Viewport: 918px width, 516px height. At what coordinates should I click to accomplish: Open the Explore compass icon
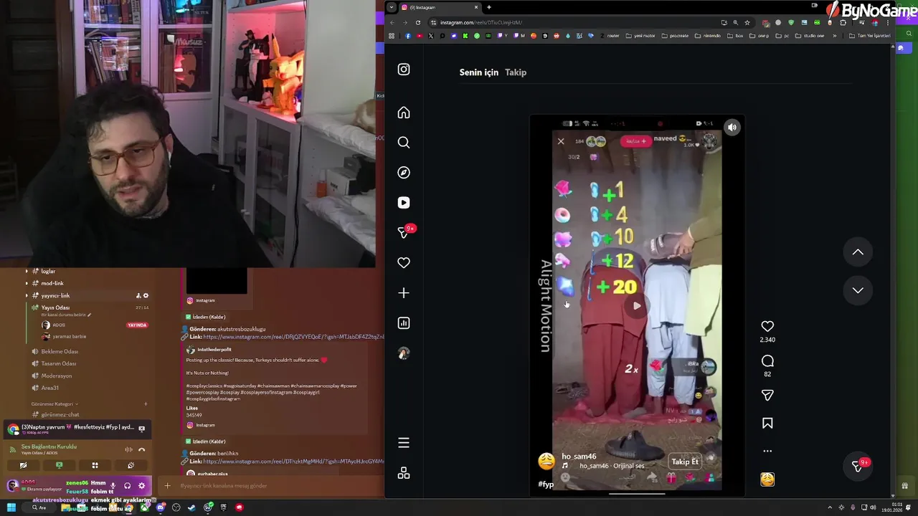pyautogui.click(x=404, y=173)
